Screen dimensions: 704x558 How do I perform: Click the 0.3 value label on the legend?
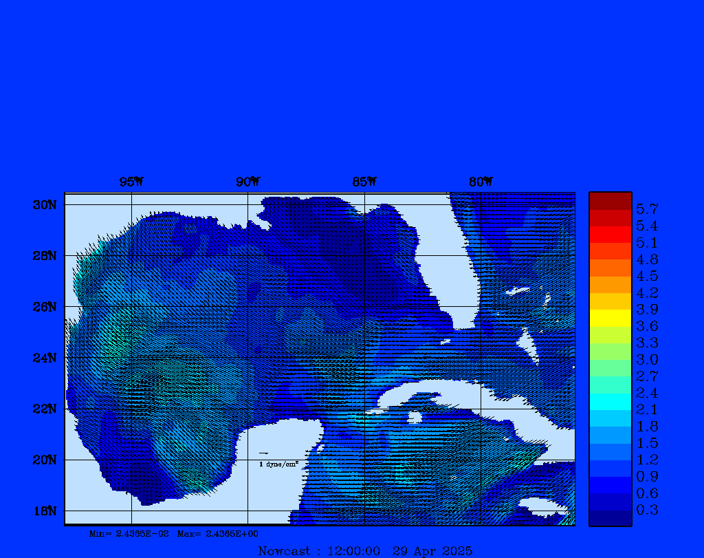(647, 510)
